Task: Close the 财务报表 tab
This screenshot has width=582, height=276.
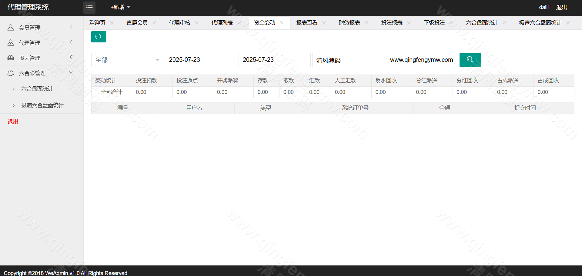Action: click(x=366, y=23)
